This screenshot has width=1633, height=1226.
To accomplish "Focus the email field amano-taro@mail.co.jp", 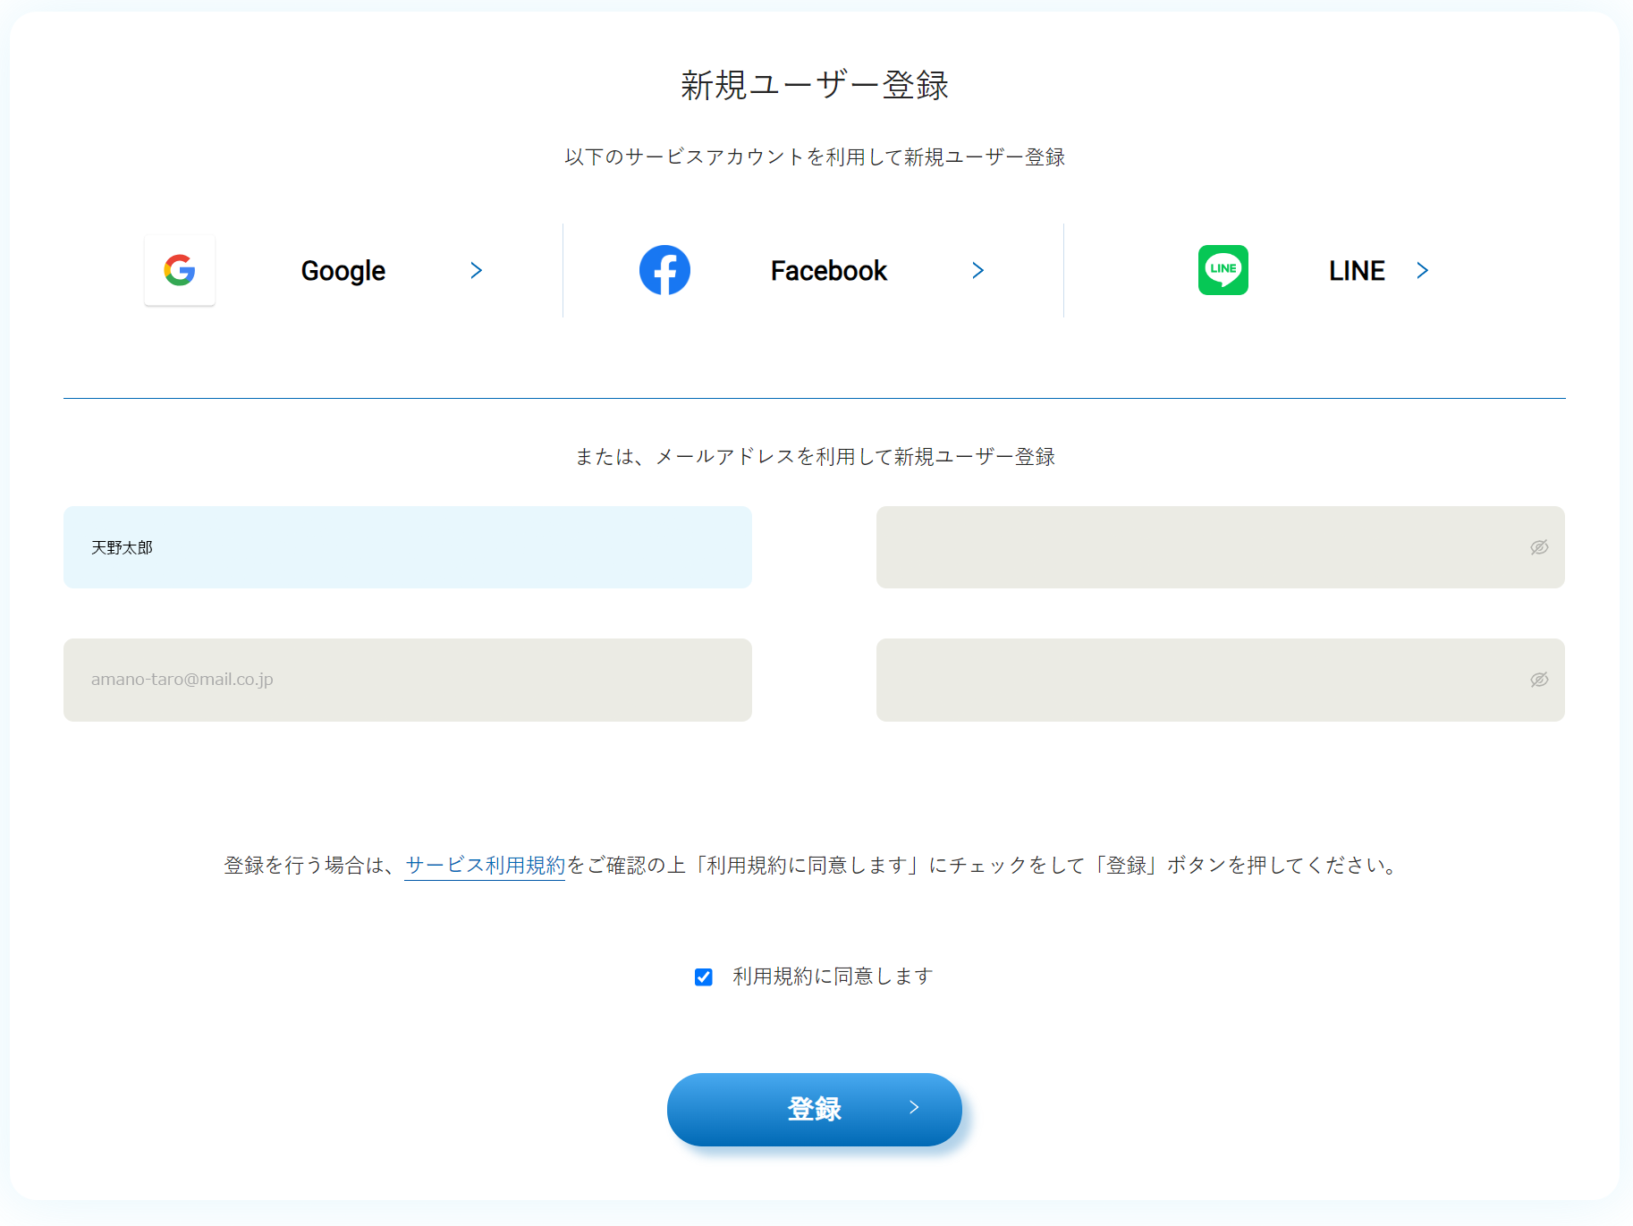I will [x=408, y=680].
